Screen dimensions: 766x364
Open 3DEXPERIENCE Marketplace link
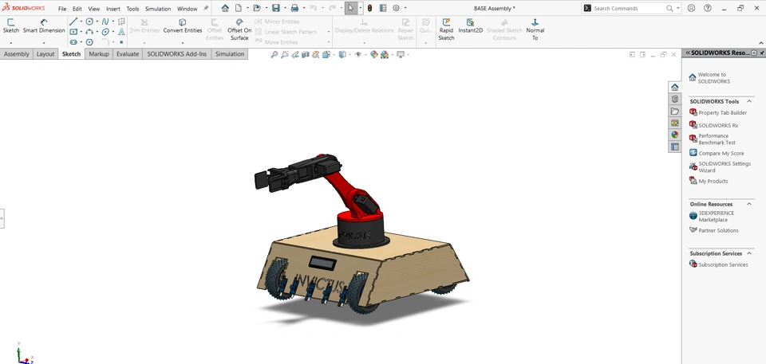pos(712,216)
